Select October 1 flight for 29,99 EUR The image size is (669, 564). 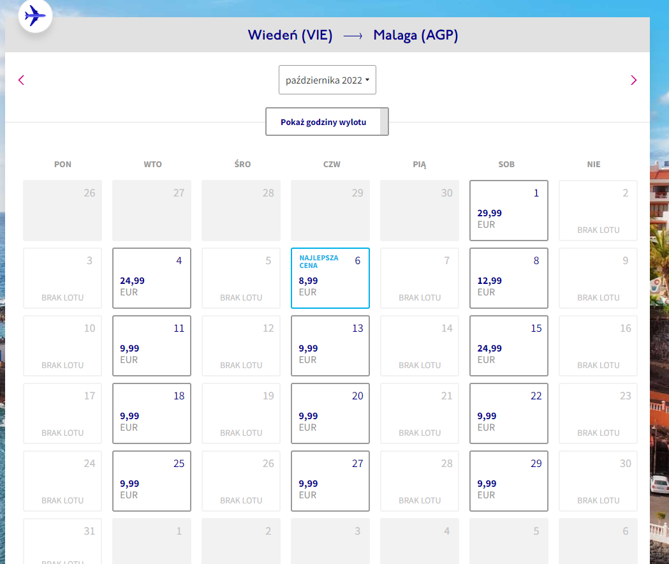point(508,211)
